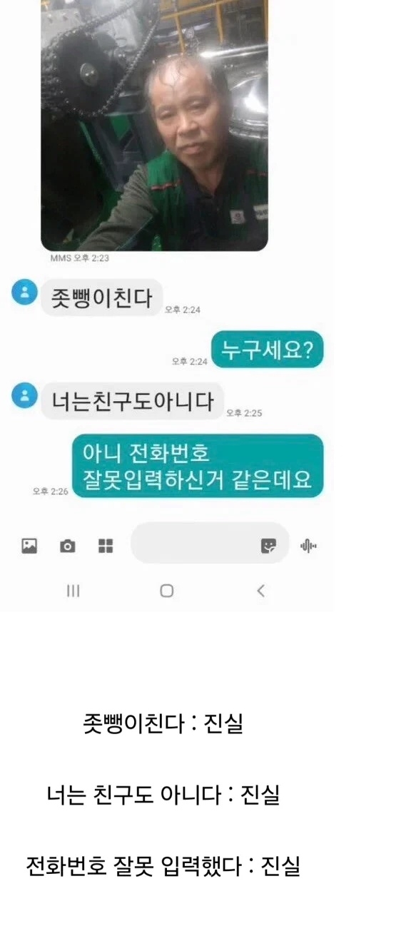Tap the caption 너는 친구도 아니다 : 진실
Screen dimensions: 406x936
point(163,795)
